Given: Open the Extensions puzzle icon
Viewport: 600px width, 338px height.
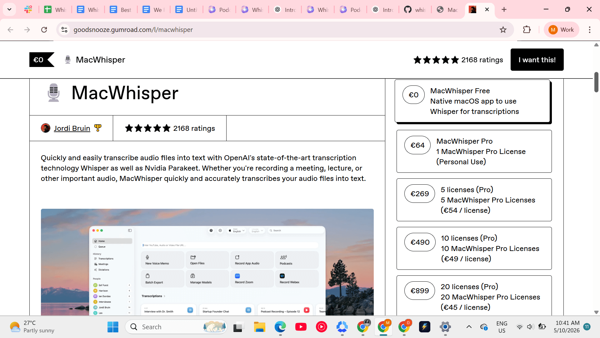Looking at the screenshot, I should pos(527,30).
